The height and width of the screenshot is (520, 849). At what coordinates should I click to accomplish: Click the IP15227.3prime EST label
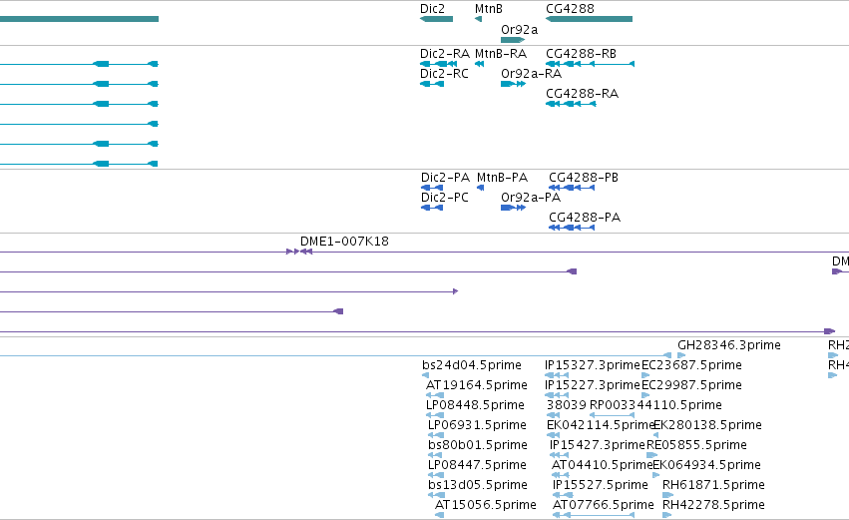[593, 385]
